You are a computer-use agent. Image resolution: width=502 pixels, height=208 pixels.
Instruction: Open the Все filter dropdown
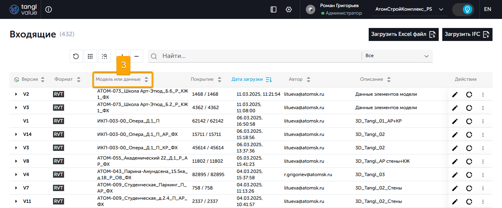(397, 56)
